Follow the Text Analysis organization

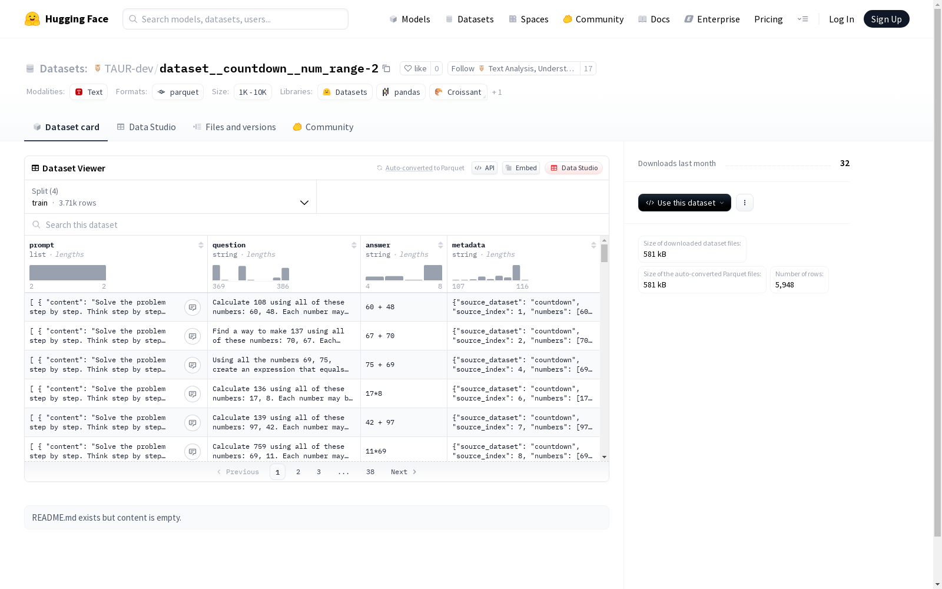(513, 68)
